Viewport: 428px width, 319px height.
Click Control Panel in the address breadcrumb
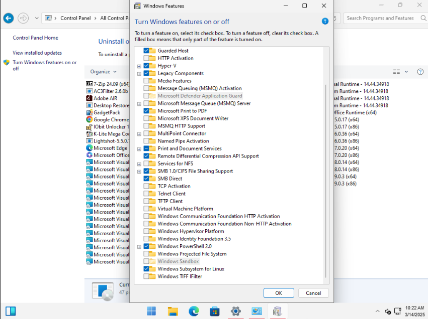(x=75, y=18)
